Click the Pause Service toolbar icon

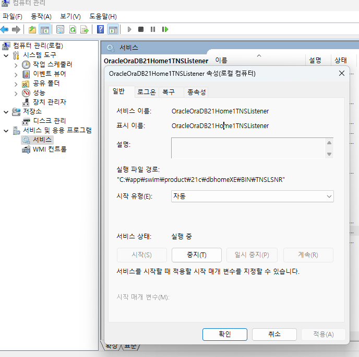[153, 29]
